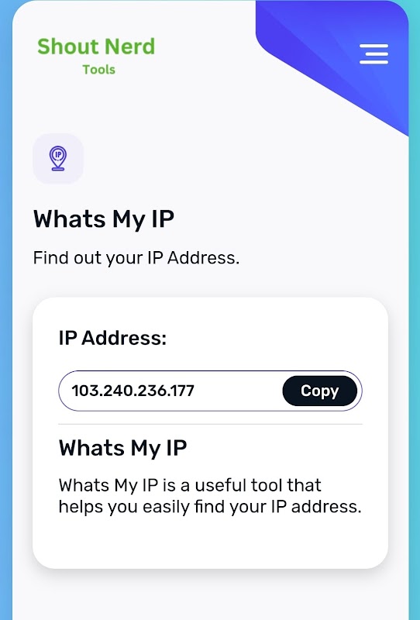Click the IP Address: label
This screenshot has width=420, height=620.
click(x=112, y=338)
